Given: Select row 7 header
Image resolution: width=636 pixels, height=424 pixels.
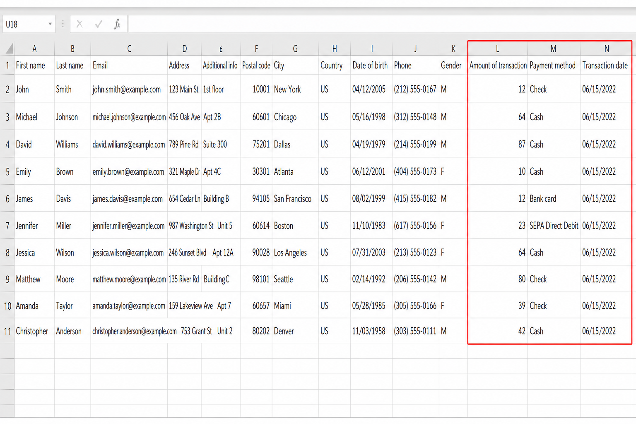Looking at the screenshot, I should (x=7, y=226).
